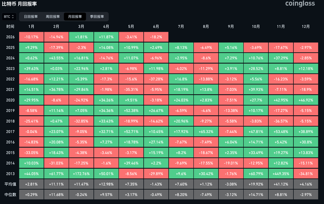Click the -34.81% cell in 2013
The height and width of the screenshot is (204, 324).
point(306,174)
